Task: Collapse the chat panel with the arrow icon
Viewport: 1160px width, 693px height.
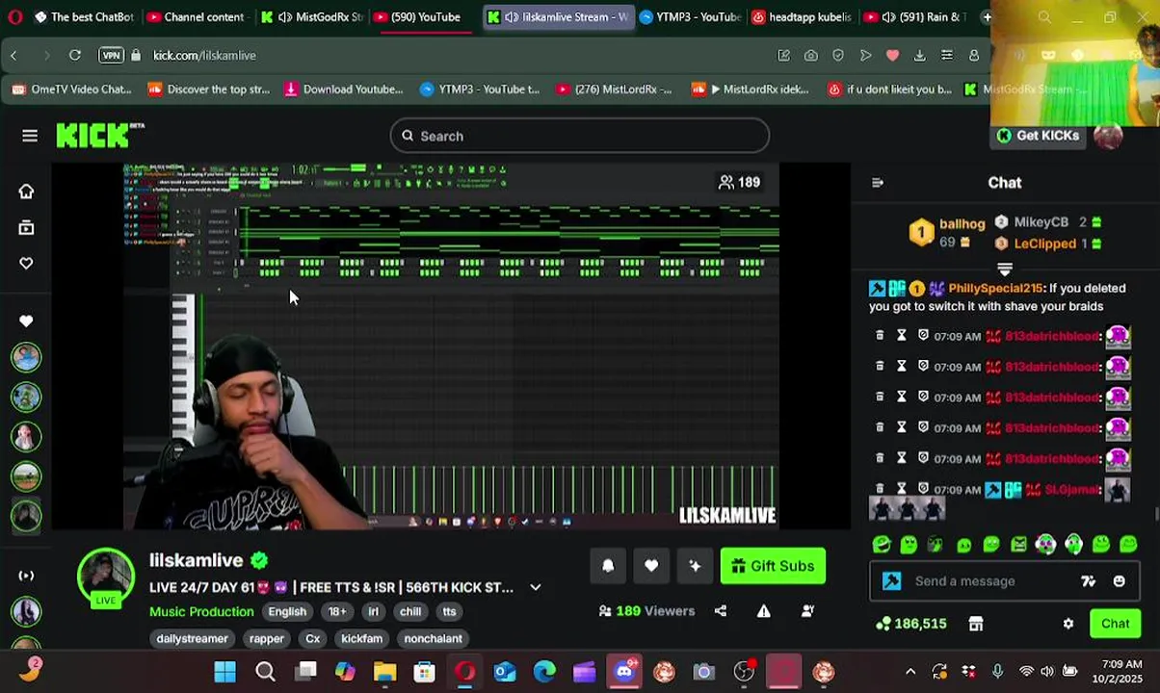Action: coord(878,183)
